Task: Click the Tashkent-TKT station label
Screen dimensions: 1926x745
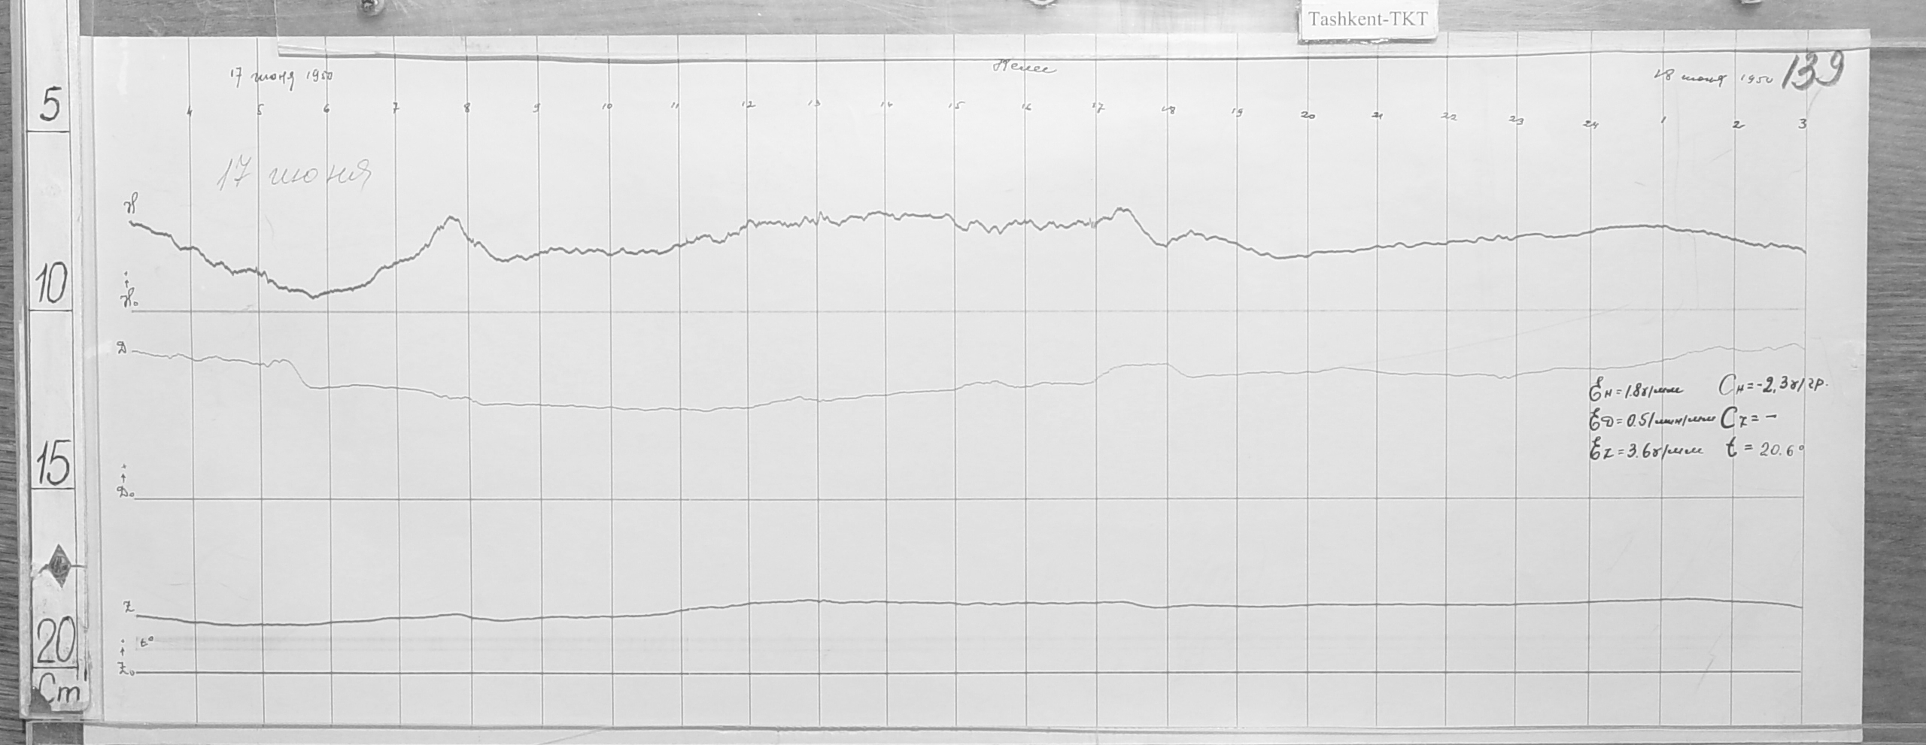Action: point(1367,20)
